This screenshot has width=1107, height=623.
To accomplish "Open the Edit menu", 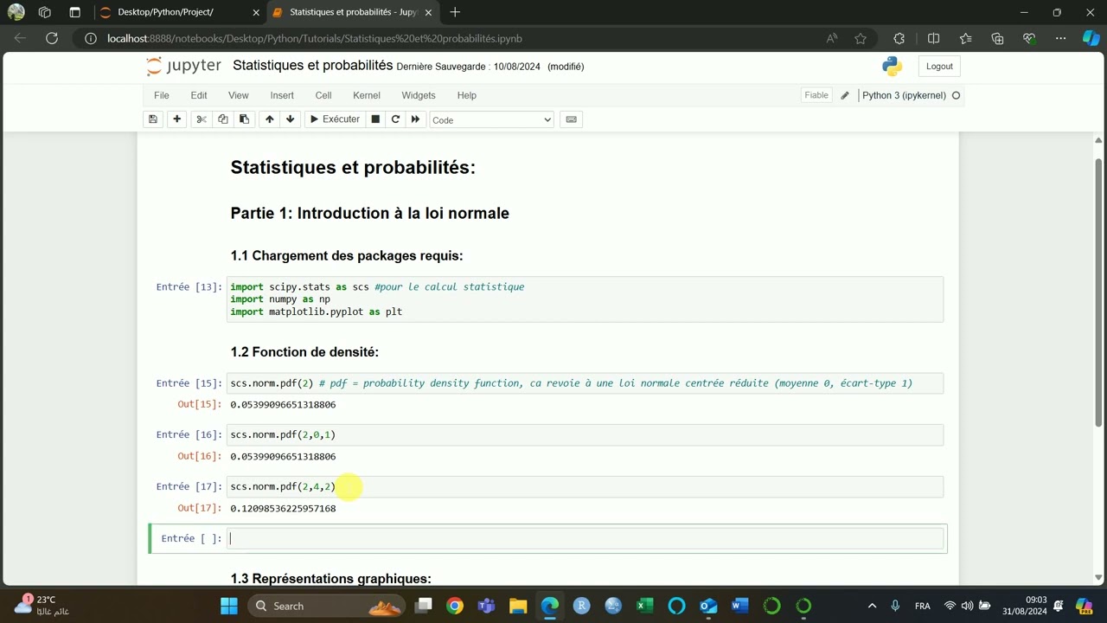I will [199, 95].
